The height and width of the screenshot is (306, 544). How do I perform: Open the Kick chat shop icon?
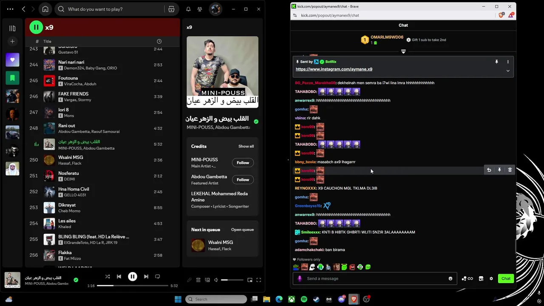pyautogui.click(x=481, y=278)
